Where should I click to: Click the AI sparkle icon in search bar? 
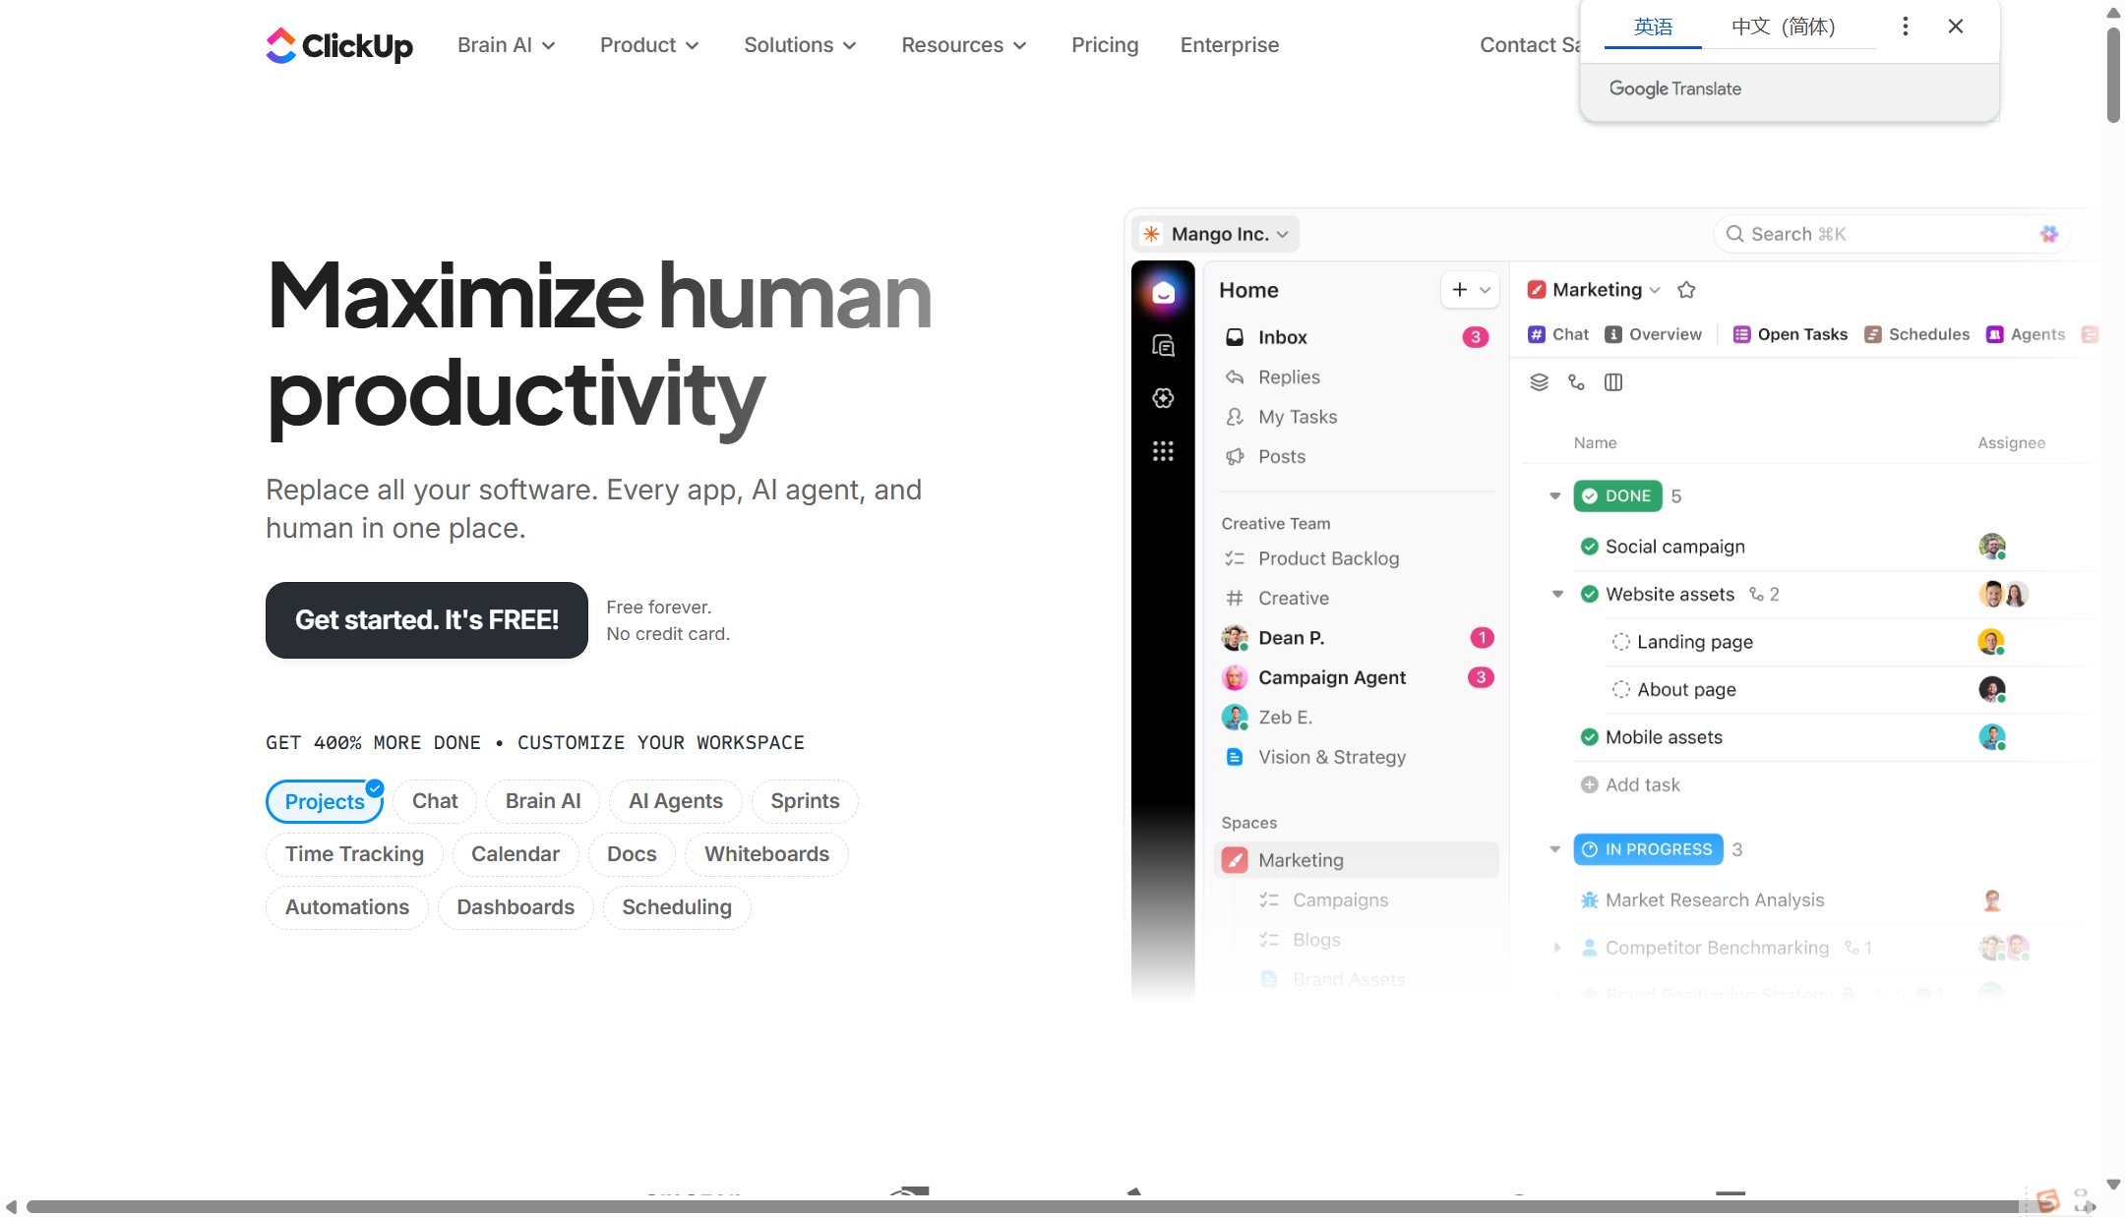click(x=2049, y=234)
